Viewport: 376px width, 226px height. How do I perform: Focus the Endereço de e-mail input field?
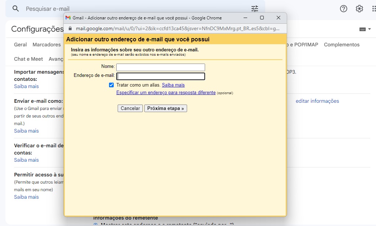pos(160,77)
